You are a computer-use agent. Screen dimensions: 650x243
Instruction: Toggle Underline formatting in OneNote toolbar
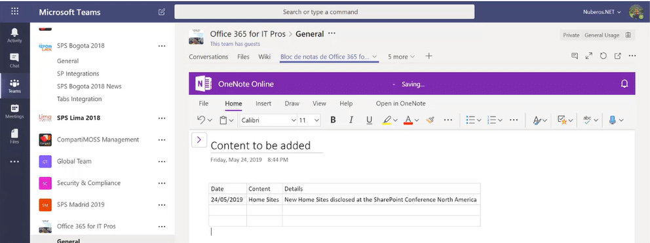[x=370, y=121]
